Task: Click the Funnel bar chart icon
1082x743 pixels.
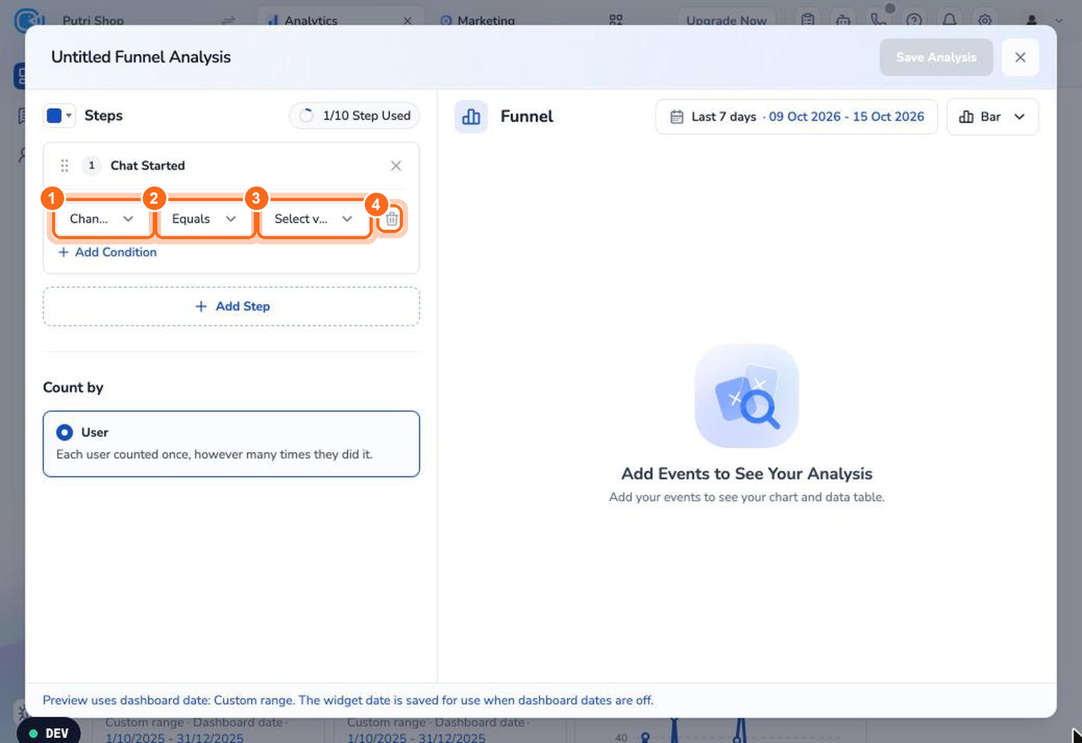Action: click(471, 117)
